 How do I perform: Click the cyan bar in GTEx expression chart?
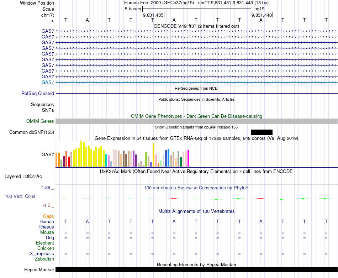pos(106,161)
